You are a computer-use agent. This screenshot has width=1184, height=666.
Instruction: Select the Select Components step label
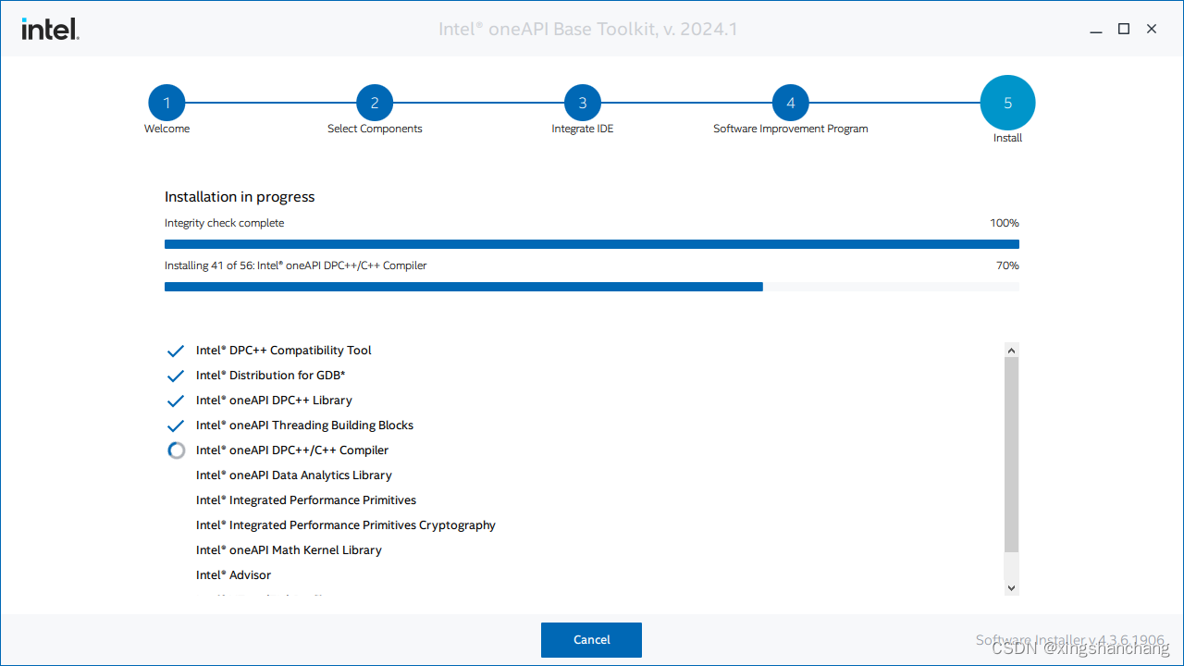[375, 129]
